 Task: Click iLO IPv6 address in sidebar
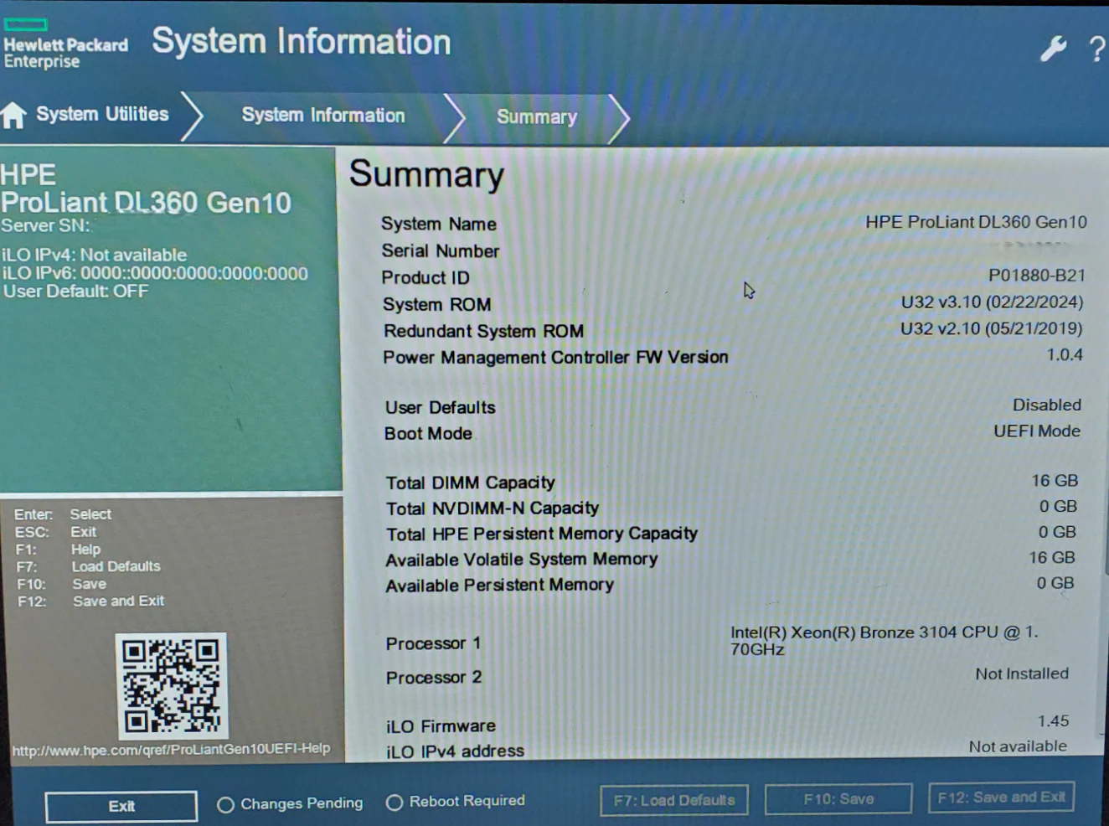click(155, 273)
